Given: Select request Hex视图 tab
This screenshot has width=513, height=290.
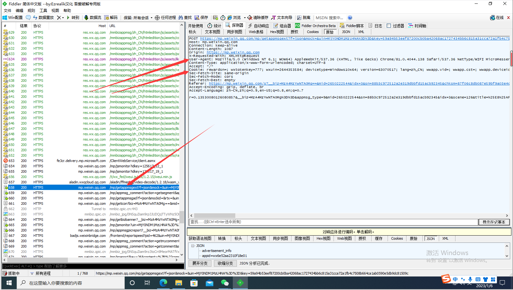Looking at the screenshot, I should (x=277, y=32).
